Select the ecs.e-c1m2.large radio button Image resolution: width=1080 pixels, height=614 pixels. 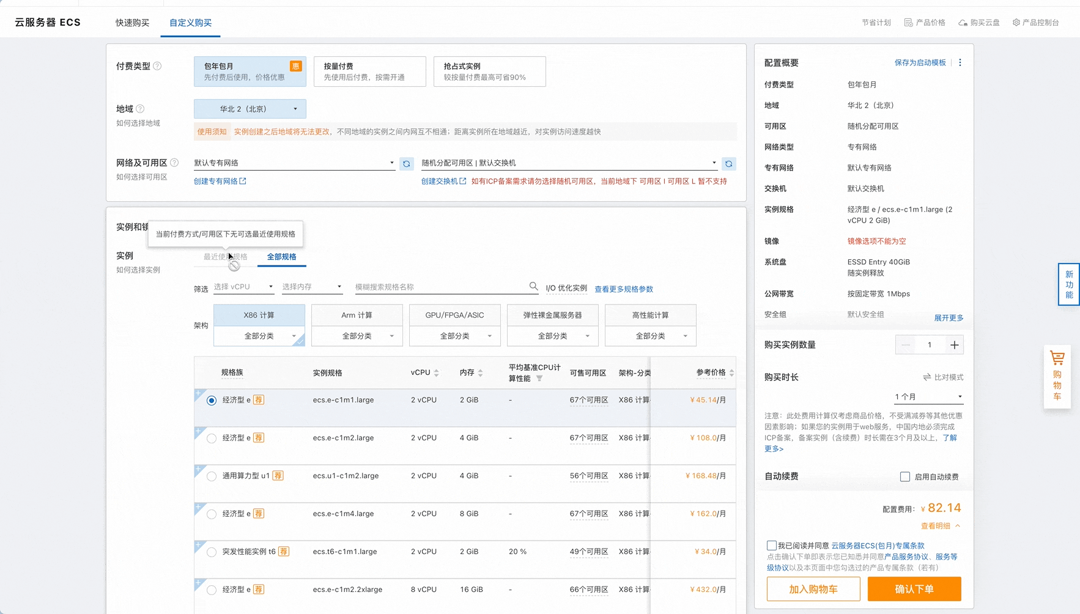tap(212, 438)
